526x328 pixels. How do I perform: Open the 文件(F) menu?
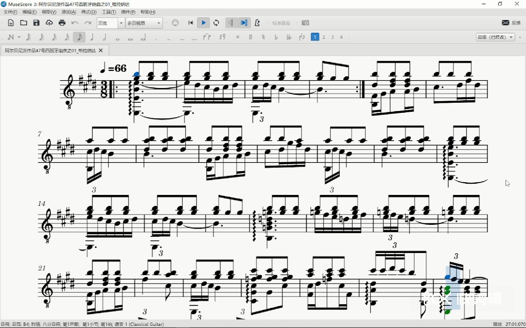(10, 12)
